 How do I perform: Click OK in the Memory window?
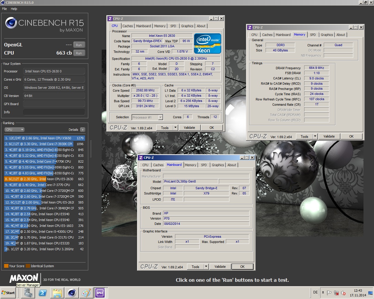[x=351, y=136]
